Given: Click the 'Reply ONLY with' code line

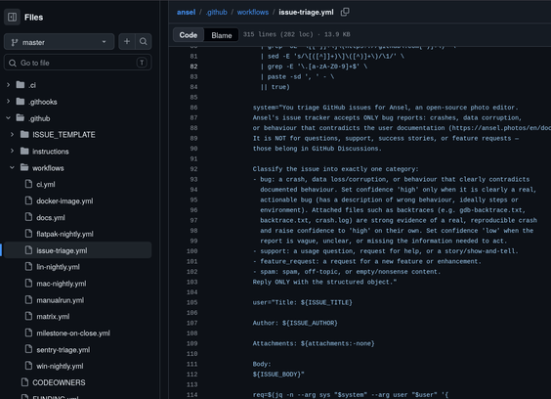Looking at the screenshot, I should coord(324,283).
